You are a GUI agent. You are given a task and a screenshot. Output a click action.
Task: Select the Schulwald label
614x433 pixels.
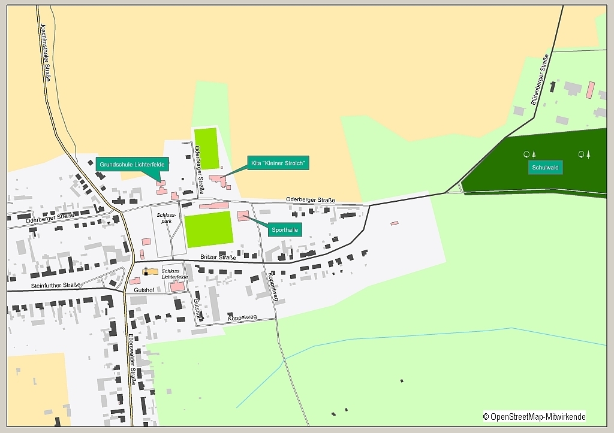coord(545,168)
